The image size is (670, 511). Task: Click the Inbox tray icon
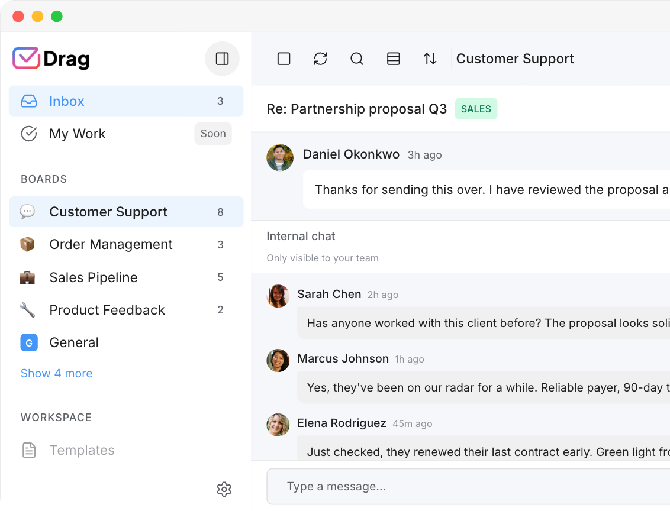tap(28, 101)
